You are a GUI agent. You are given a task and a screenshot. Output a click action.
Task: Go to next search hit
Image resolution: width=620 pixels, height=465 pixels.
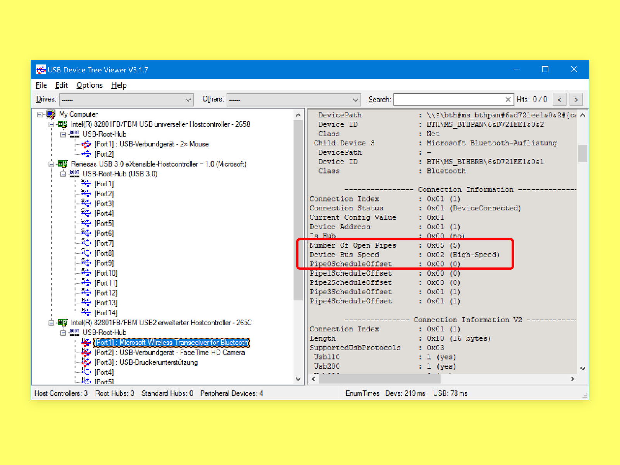coord(576,100)
